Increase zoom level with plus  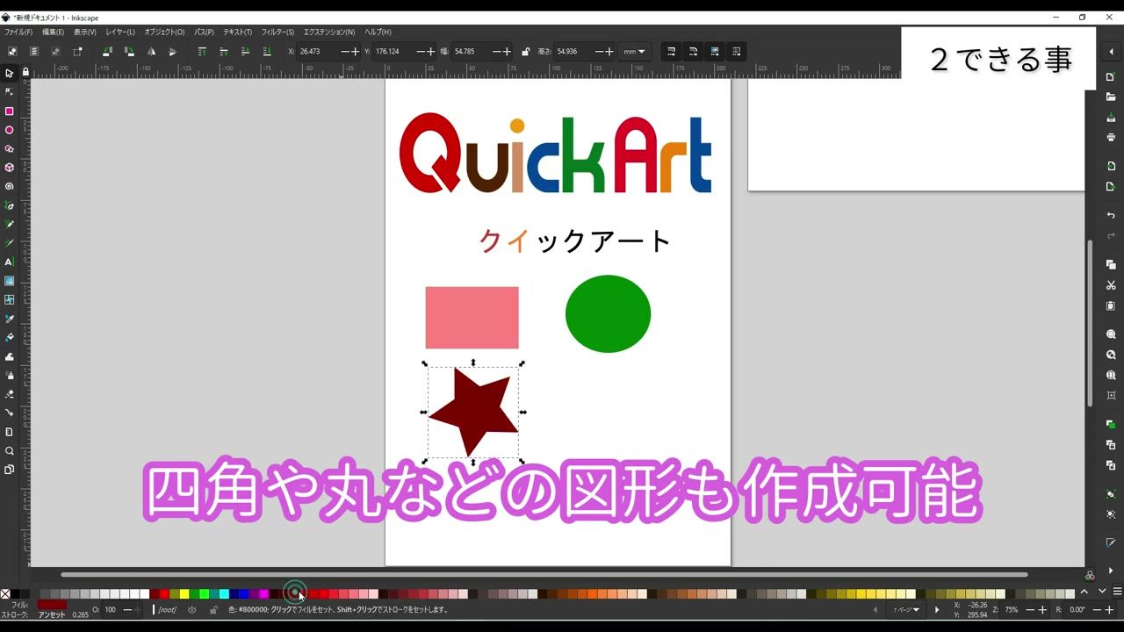pyautogui.click(x=1042, y=610)
